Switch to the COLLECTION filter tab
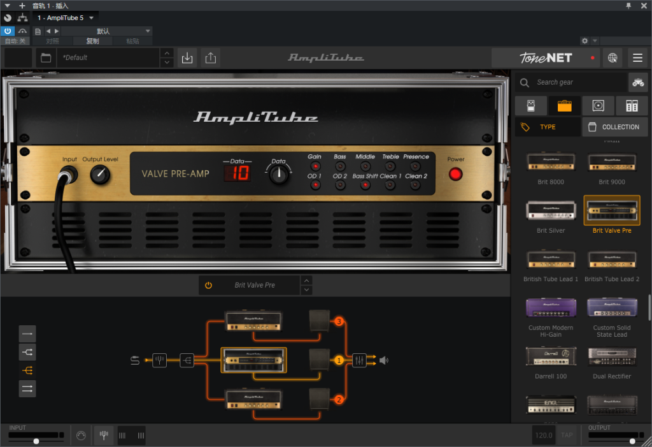The width and height of the screenshot is (652, 447). pyautogui.click(x=616, y=127)
